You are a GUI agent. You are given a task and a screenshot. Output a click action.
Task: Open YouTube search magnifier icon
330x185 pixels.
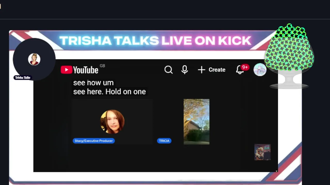click(168, 70)
